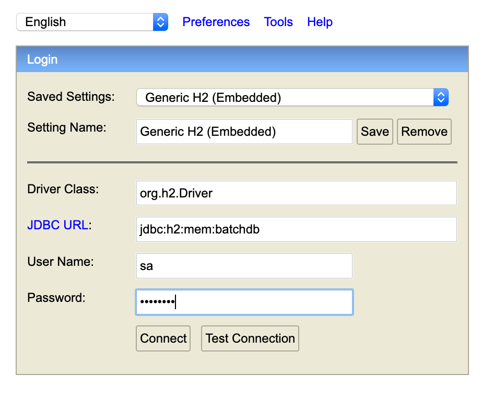Click the Save button
493x398 pixels.
click(x=375, y=132)
